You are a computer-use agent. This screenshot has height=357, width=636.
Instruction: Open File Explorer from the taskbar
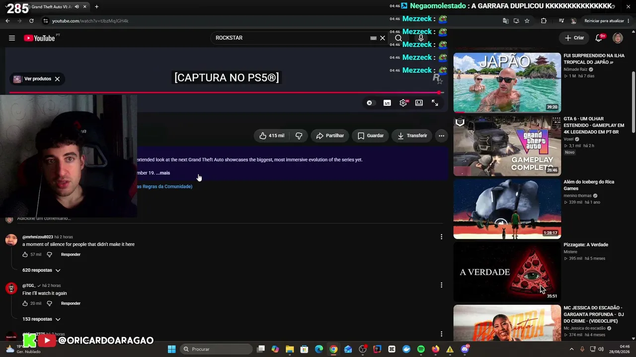290,349
